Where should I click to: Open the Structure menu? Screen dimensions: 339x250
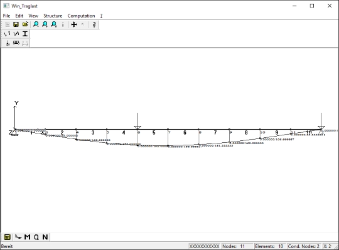(x=53, y=16)
